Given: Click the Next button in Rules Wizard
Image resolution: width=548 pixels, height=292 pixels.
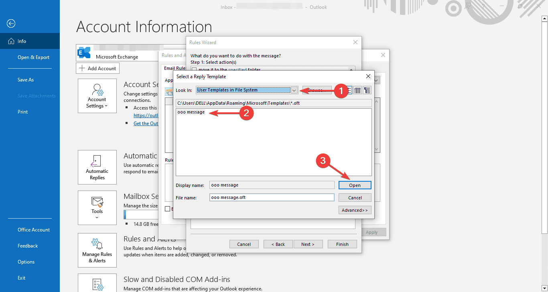Looking at the screenshot, I should 308,244.
